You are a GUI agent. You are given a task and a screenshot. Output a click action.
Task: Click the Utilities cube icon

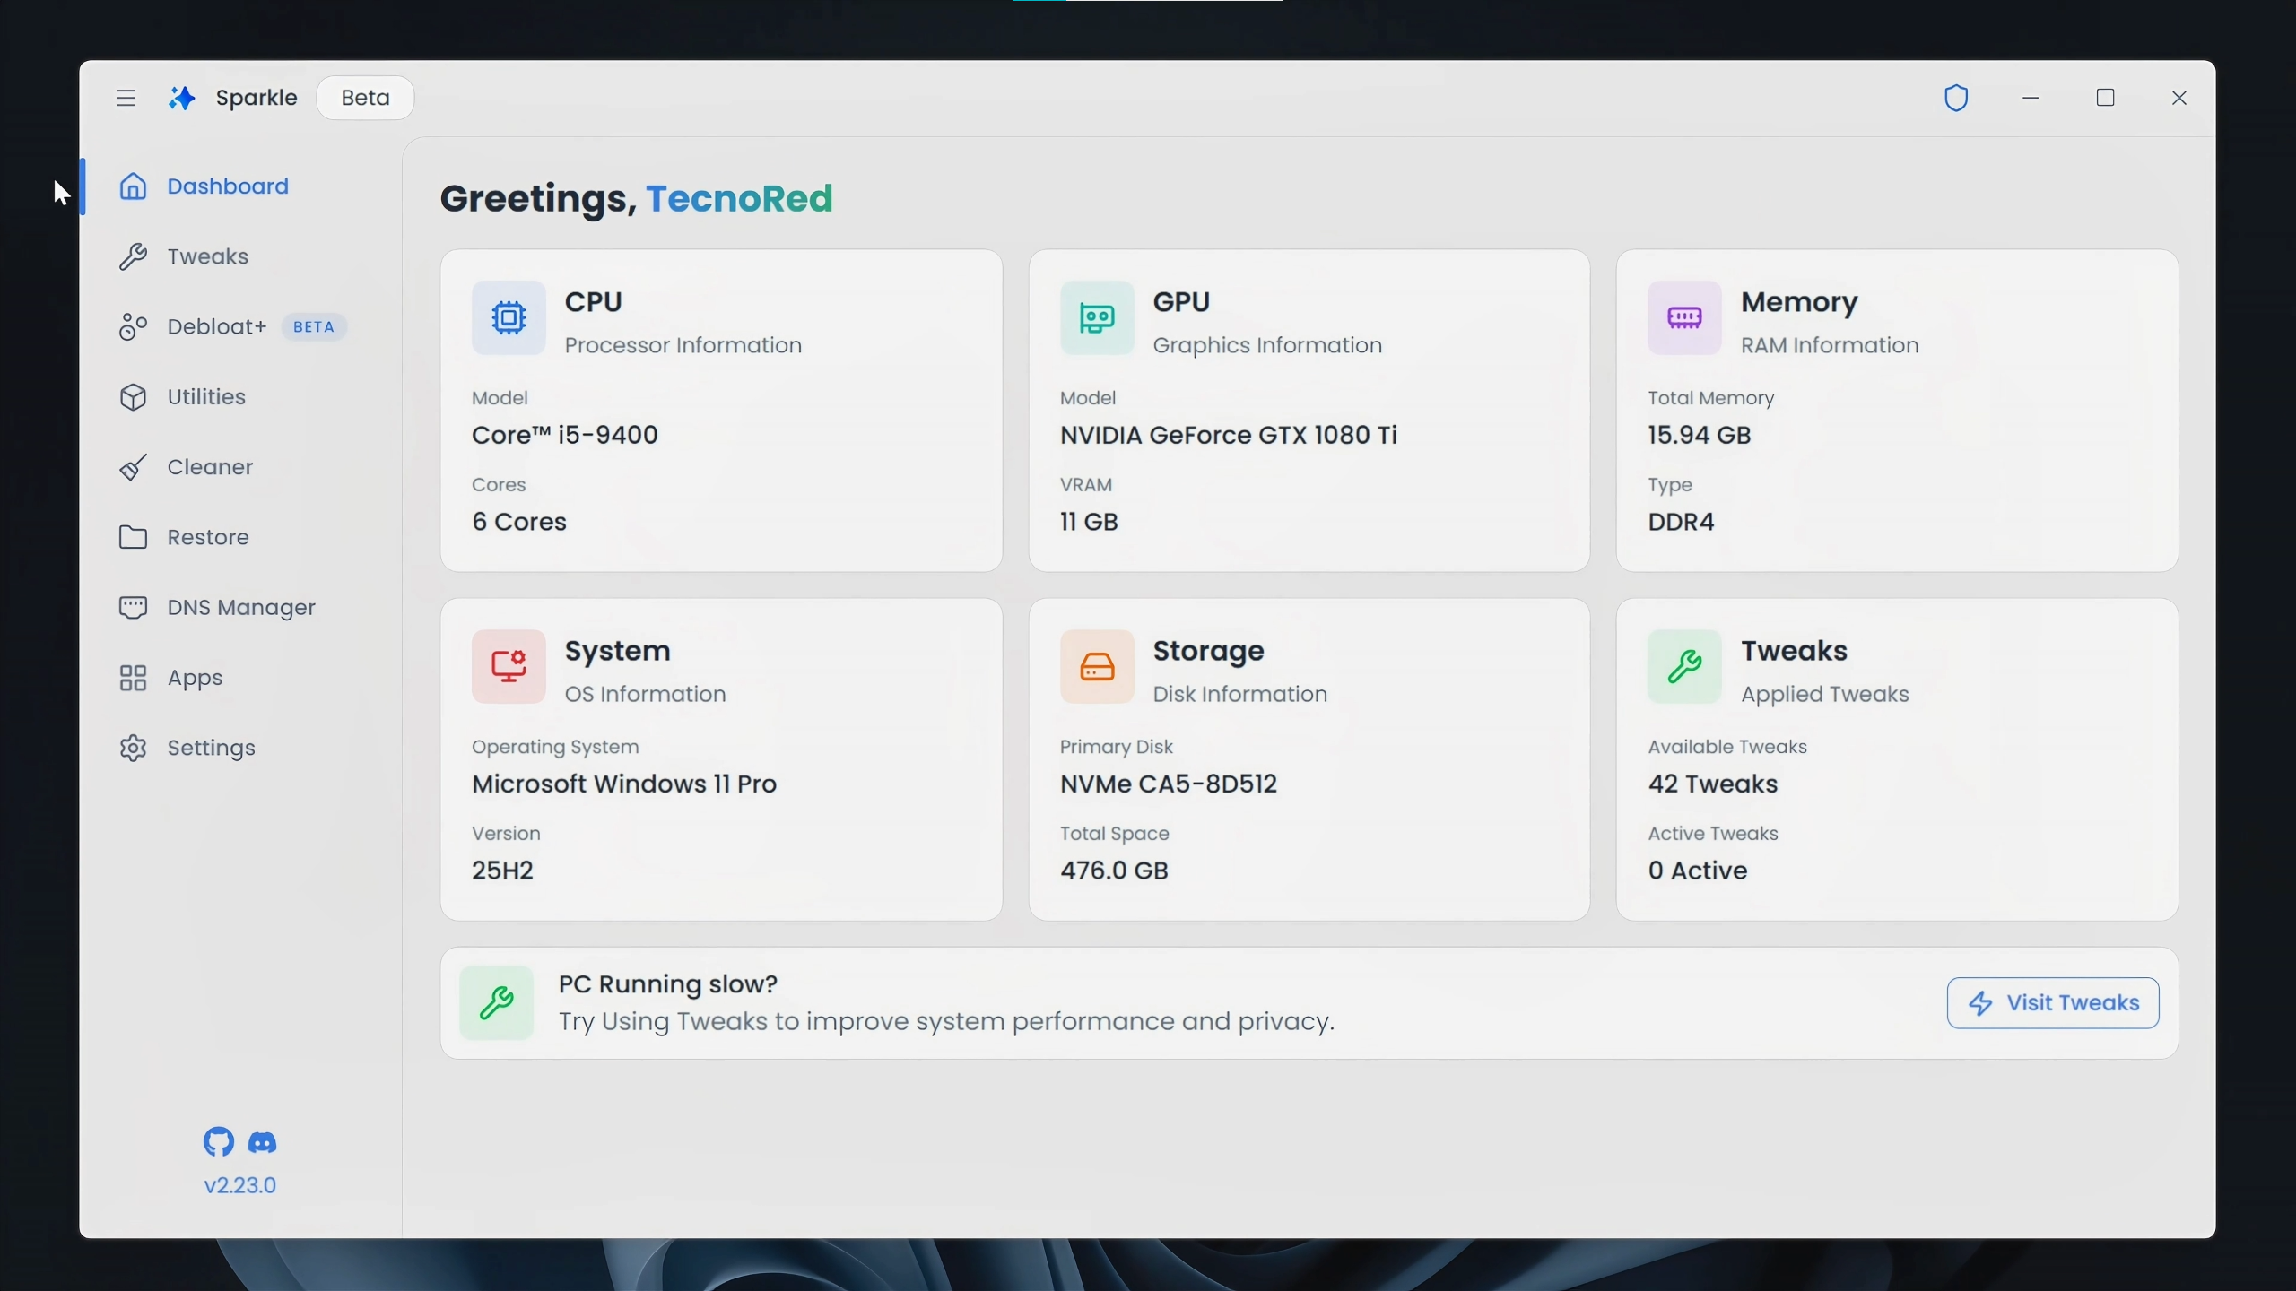[x=133, y=396]
